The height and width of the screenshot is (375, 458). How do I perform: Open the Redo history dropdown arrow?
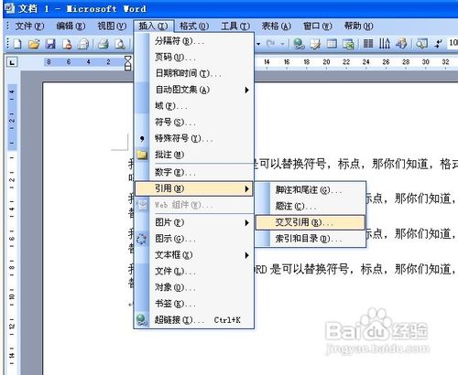(283, 44)
